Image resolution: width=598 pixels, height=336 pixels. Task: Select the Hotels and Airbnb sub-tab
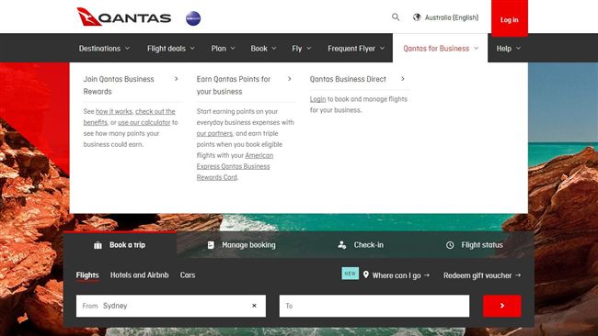pos(139,274)
